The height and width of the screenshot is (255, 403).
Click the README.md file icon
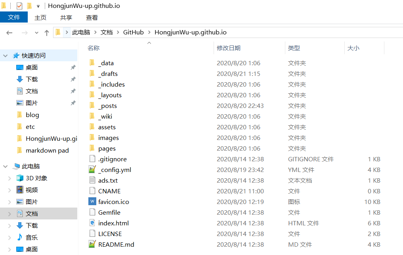point(92,244)
